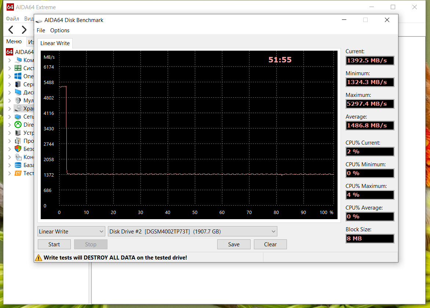Click the Average speed value 1486.8 MB/s
This screenshot has height=308, width=430.
pyautogui.click(x=370, y=126)
